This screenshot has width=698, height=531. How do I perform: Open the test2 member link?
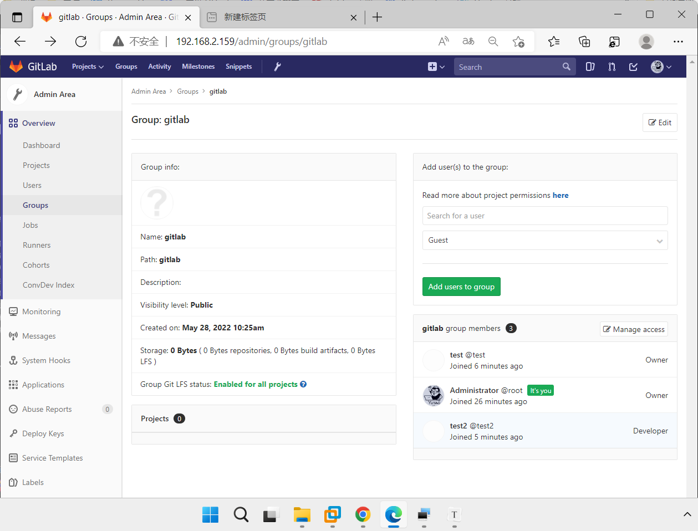tap(458, 426)
